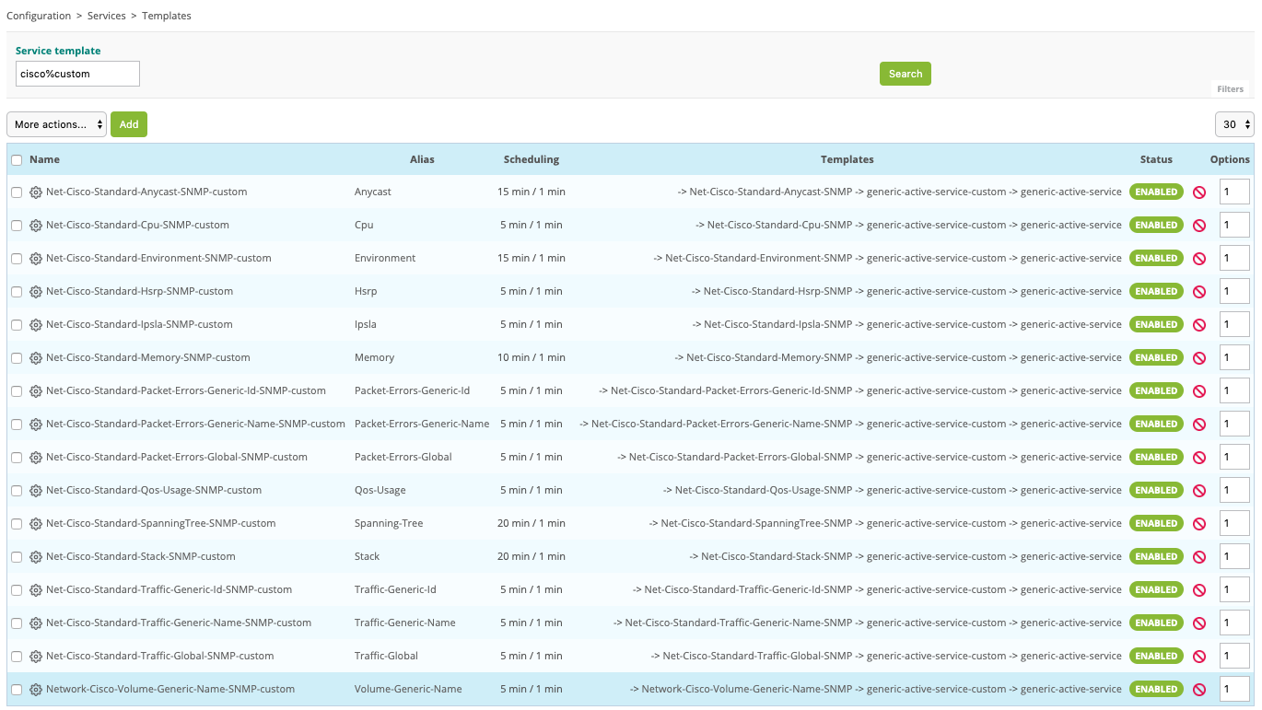Toggle select-all checkbox in Name header
This screenshot has width=1262, height=710.
click(17, 159)
